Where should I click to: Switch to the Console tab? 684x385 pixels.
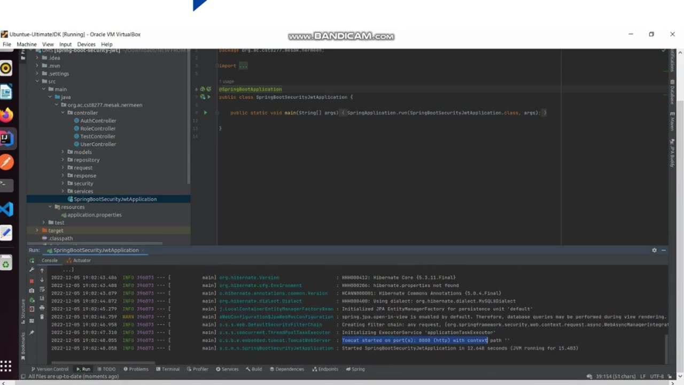point(49,260)
